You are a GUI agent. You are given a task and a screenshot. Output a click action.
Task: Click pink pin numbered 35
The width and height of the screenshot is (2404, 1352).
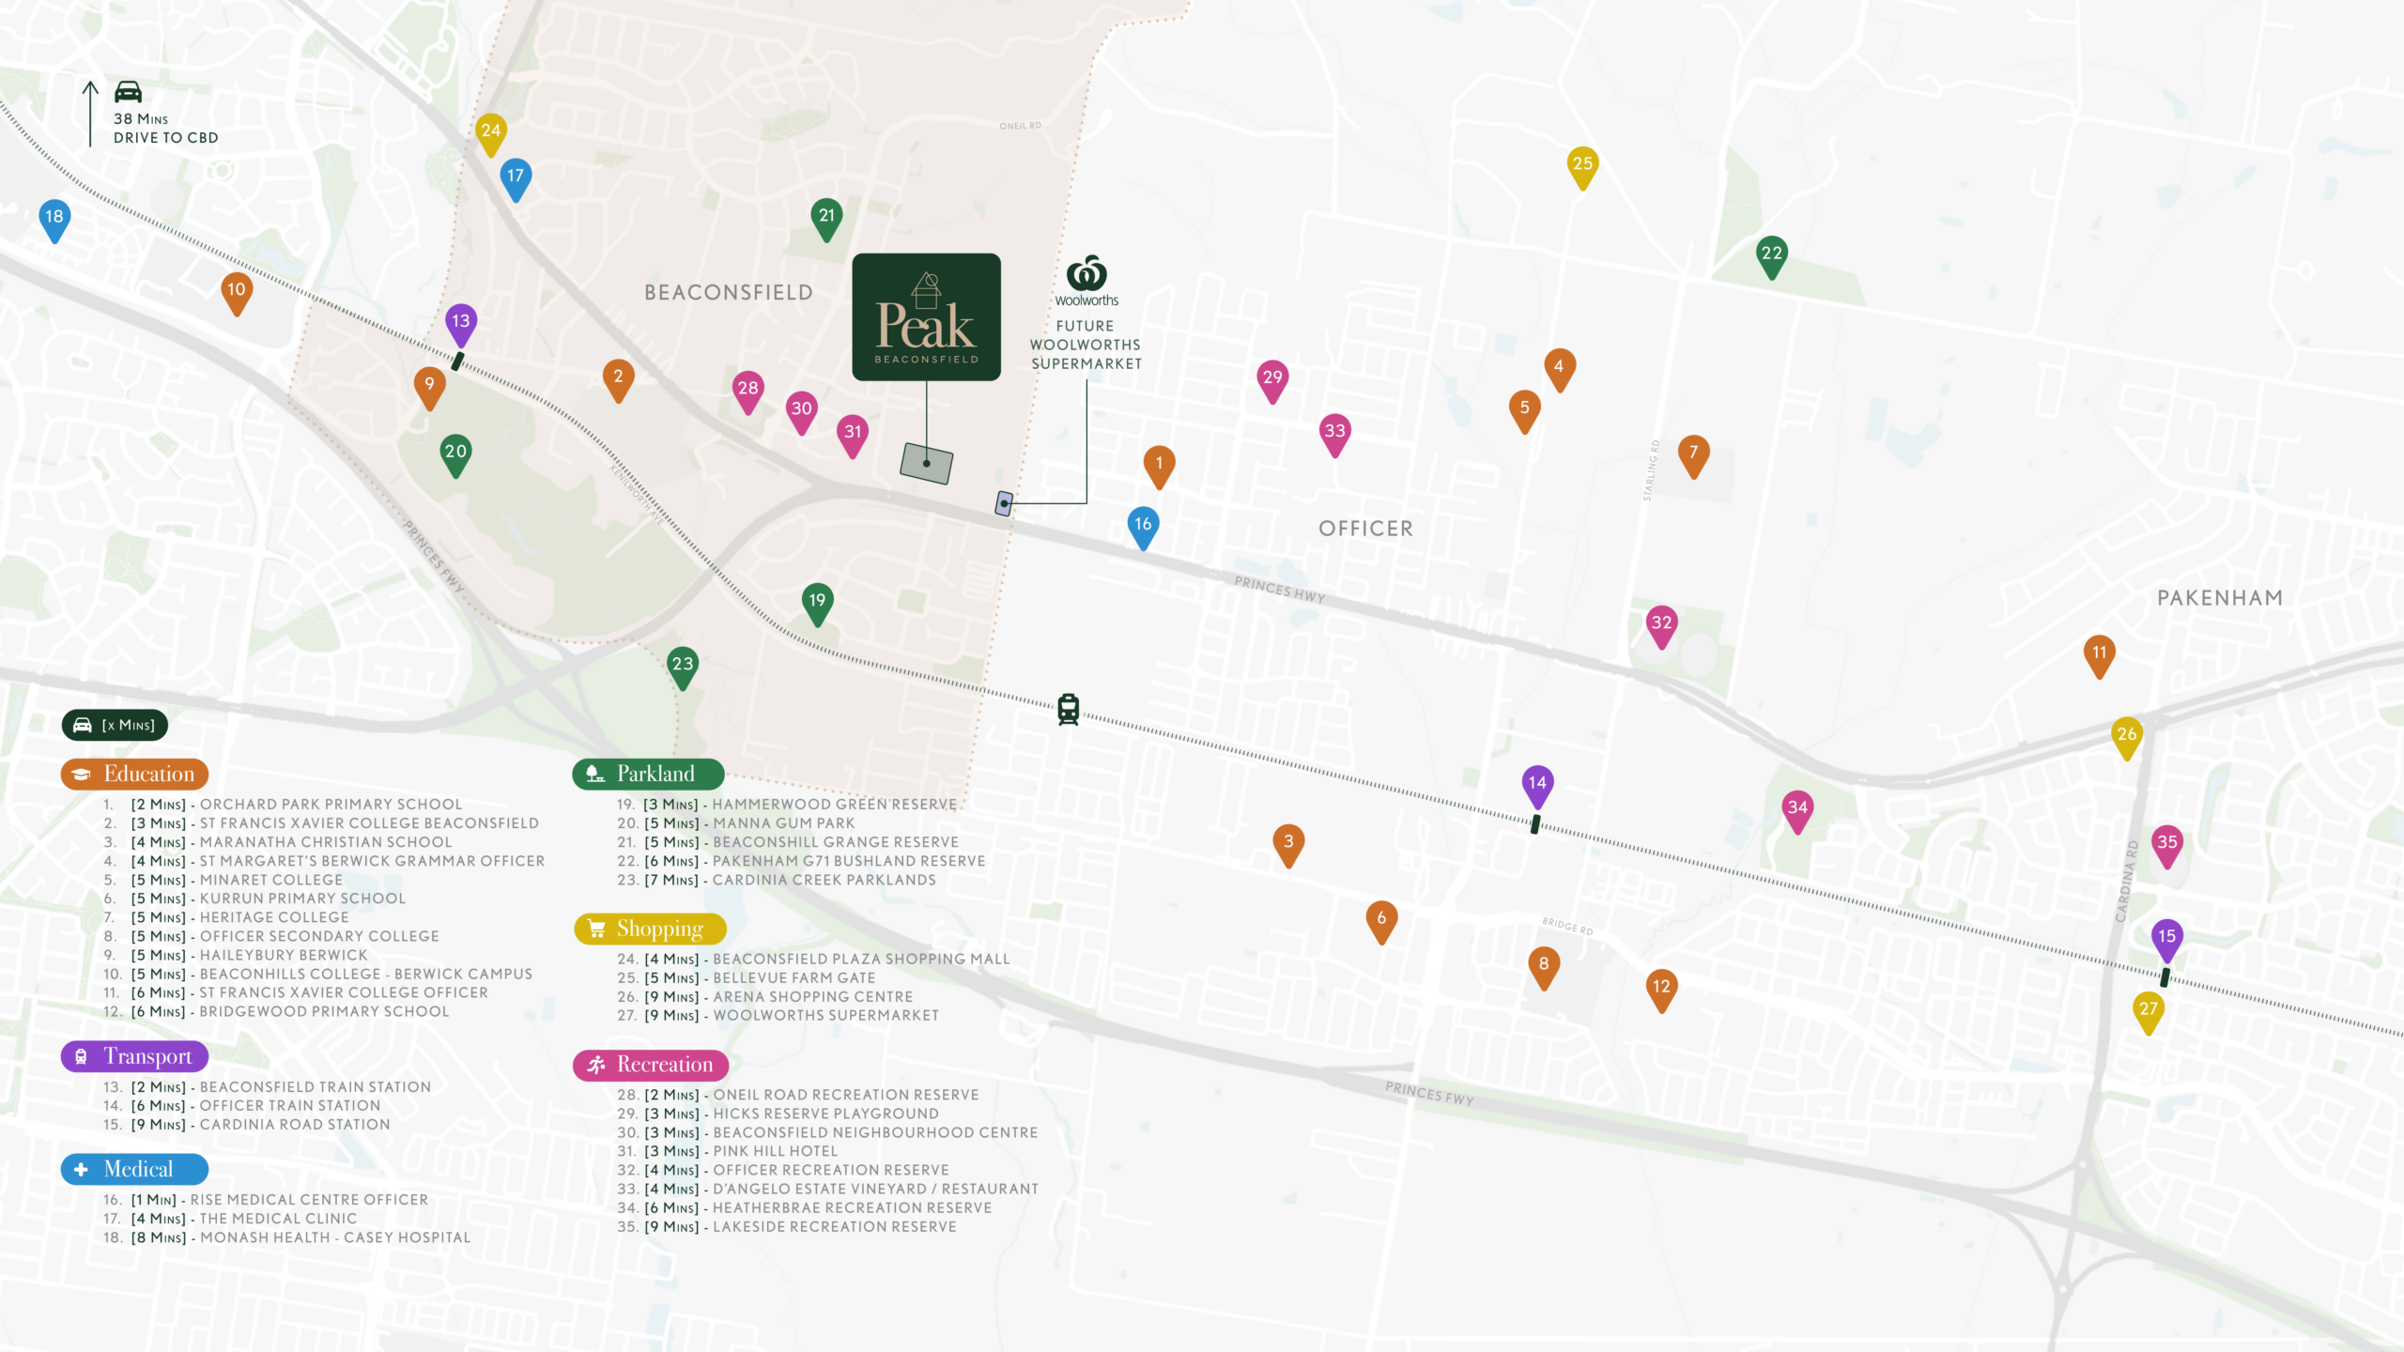tap(2166, 846)
